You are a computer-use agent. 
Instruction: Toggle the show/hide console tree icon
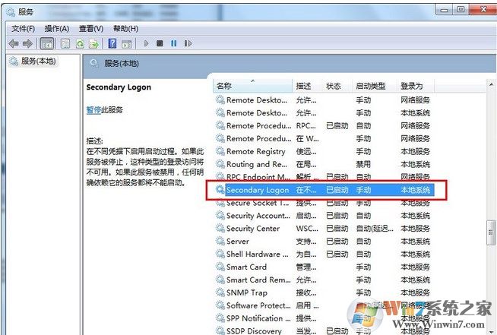click(x=47, y=44)
